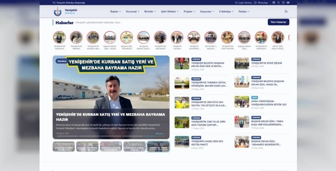
Task: Open the 'Yenişehir'de Bayram' story circle
Action: click(x=76, y=38)
